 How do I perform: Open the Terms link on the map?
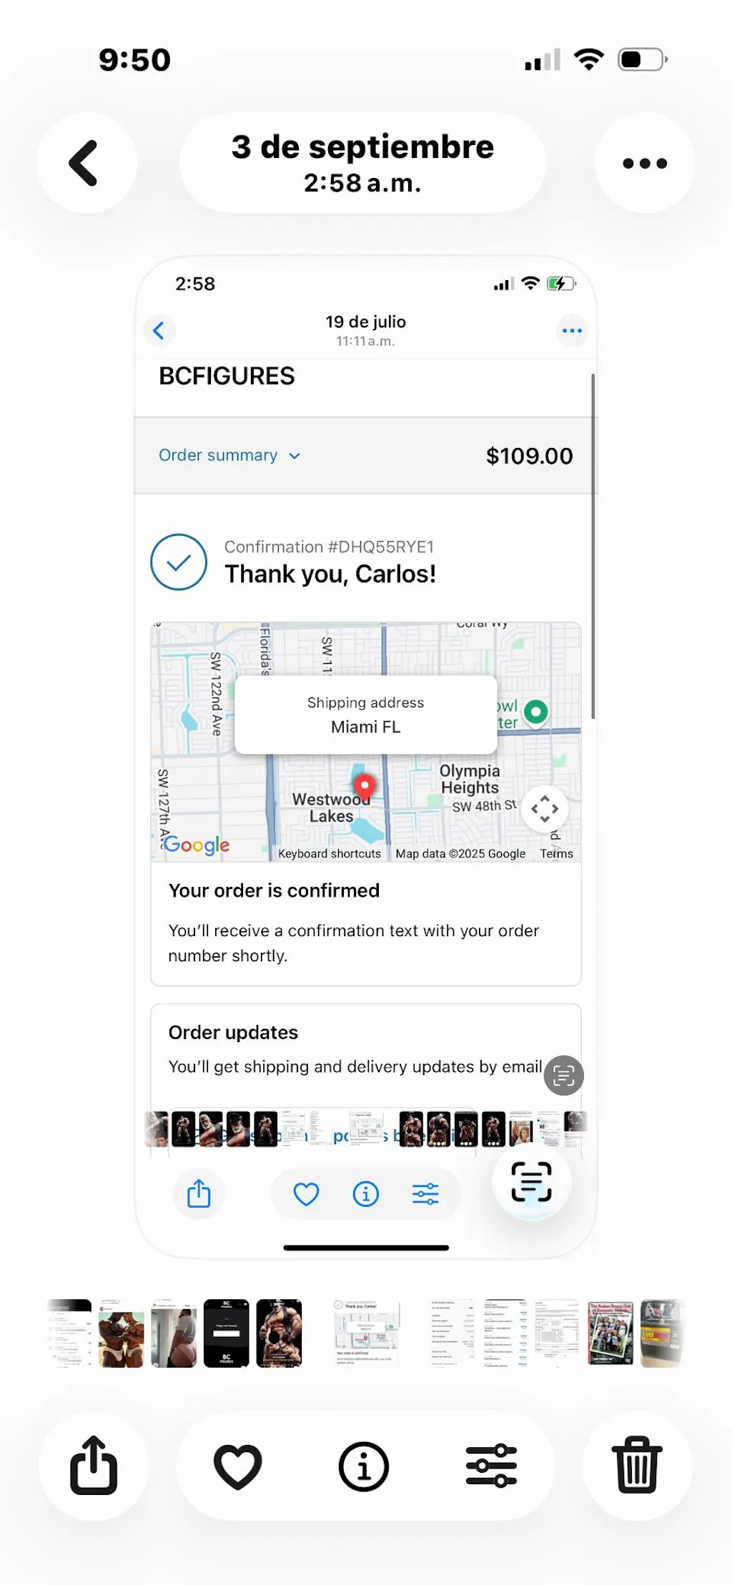(556, 853)
